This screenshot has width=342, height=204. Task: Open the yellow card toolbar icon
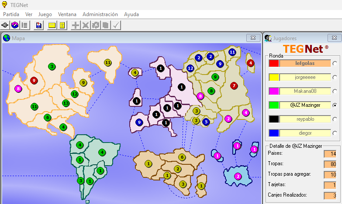[x=52, y=25]
